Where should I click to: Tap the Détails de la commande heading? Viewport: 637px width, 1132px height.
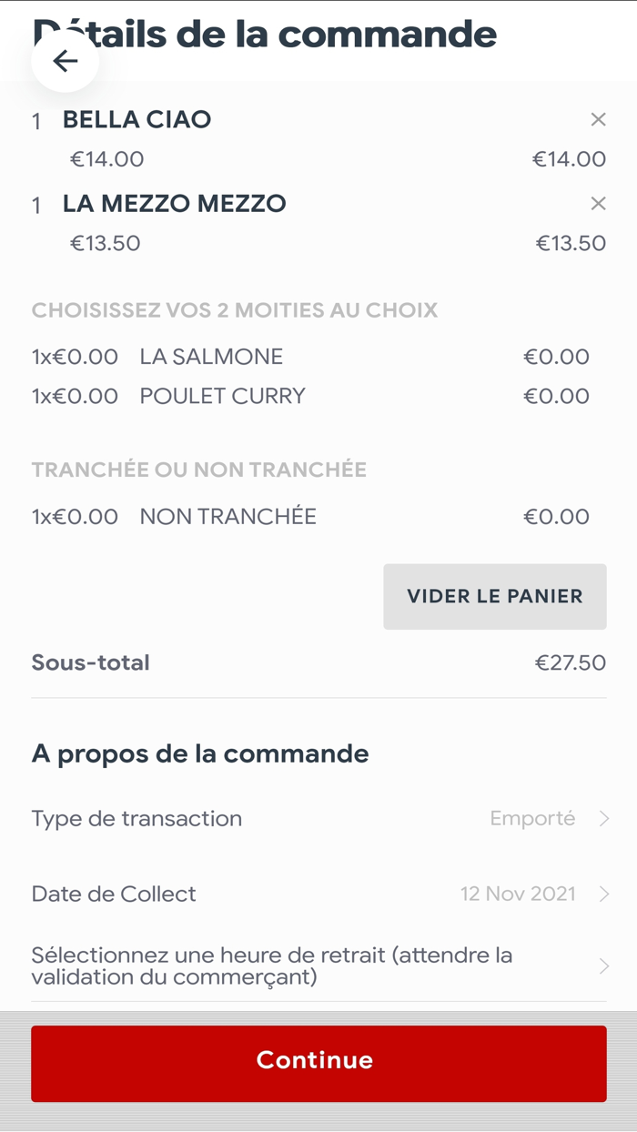point(291,34)
